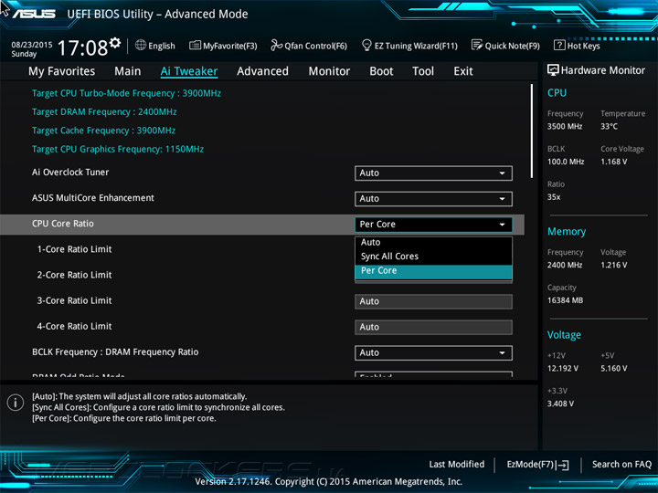Click the MyFavorite(F3) folder icon
The width and height of the screenshot is (658, 493).
point(195,46)
